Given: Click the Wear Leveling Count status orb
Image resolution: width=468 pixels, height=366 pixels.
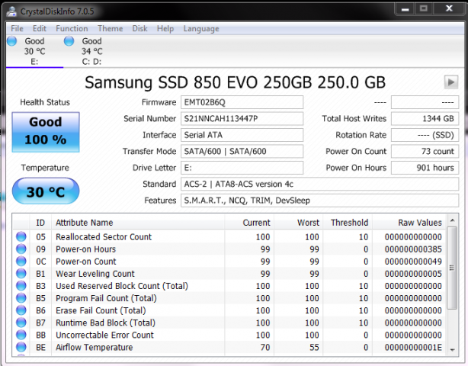Looking at the screenshot, I should 21,274.
